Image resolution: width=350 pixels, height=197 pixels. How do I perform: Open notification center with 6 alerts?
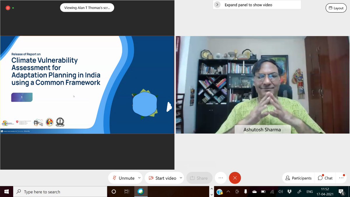[342, 192]
